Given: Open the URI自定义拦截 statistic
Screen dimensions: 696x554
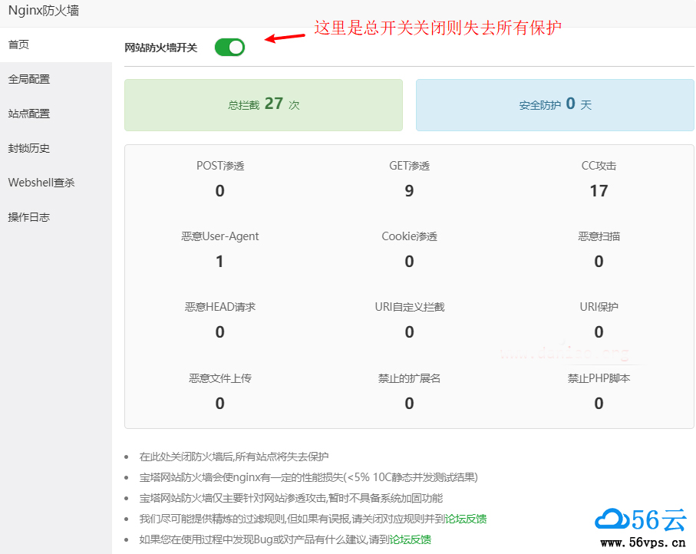Looking at the screenshot, I should pyautogui.click(x=409, y=307).
